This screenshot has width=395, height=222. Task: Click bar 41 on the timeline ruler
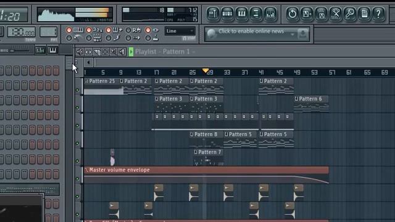[261, 73]
